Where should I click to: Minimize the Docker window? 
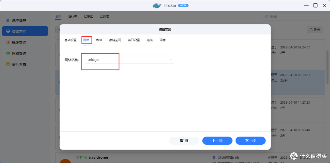[x=306, y=5]
